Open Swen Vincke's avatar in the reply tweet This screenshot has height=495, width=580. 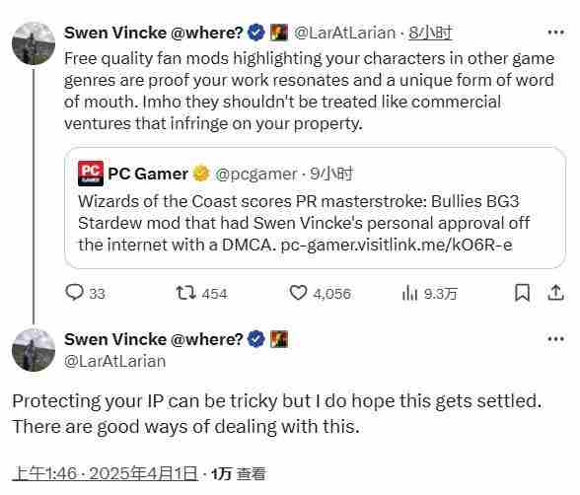pos(34,350)
